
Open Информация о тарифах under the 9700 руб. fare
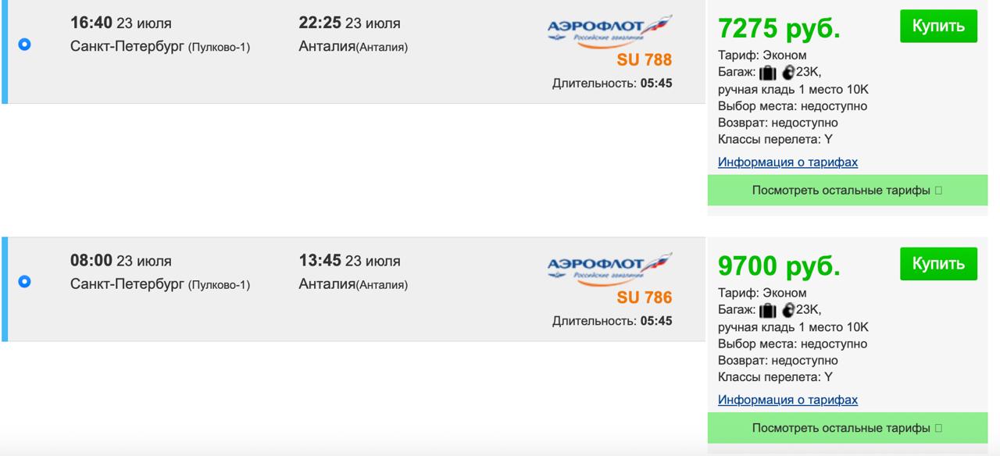coord(787,400)
